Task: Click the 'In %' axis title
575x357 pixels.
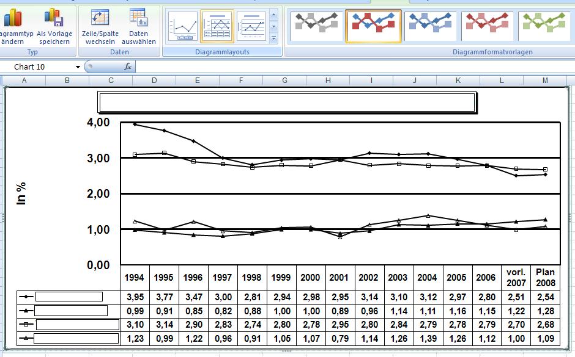Action: (x=21, y=192)
